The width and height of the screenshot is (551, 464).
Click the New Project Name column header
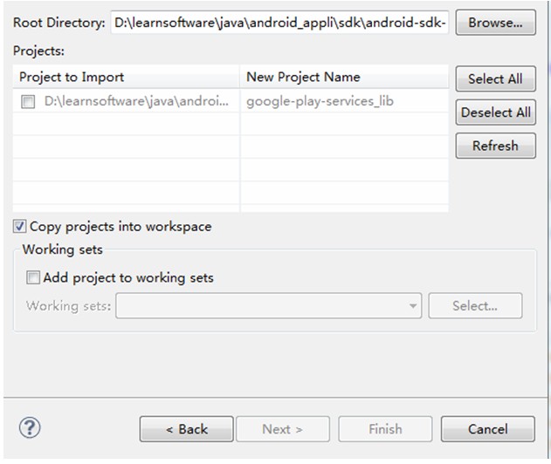point(344,77)
